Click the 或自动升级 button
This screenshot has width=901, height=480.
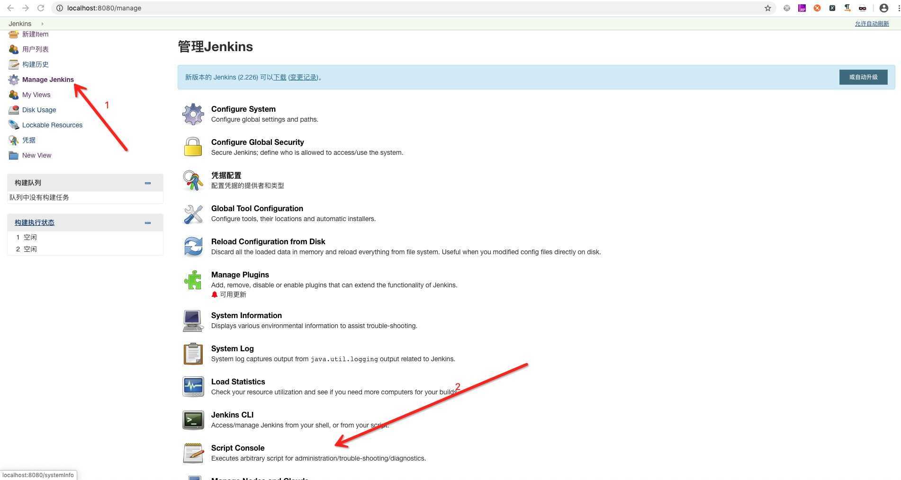pyautogui.click(x=863, y=77)
